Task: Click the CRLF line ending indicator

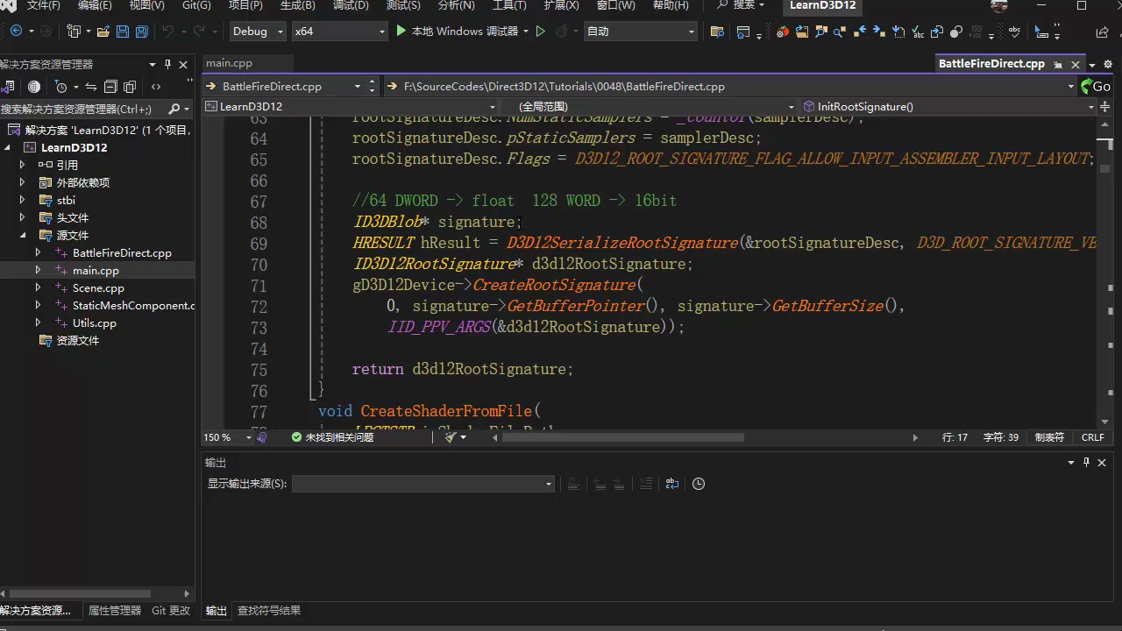Action: (1092, 437)
